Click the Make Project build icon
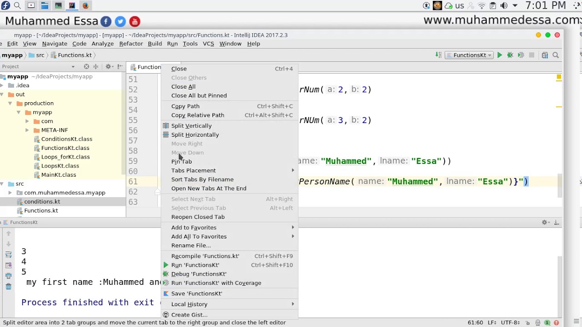 (438, 55)
